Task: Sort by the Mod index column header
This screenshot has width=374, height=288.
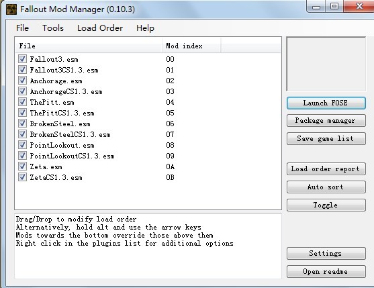Action: pos(191,46)
